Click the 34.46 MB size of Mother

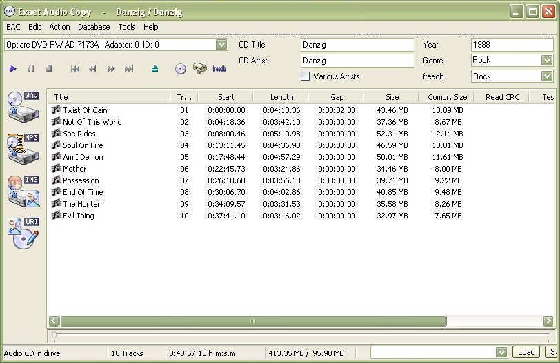tap(392, 169)
